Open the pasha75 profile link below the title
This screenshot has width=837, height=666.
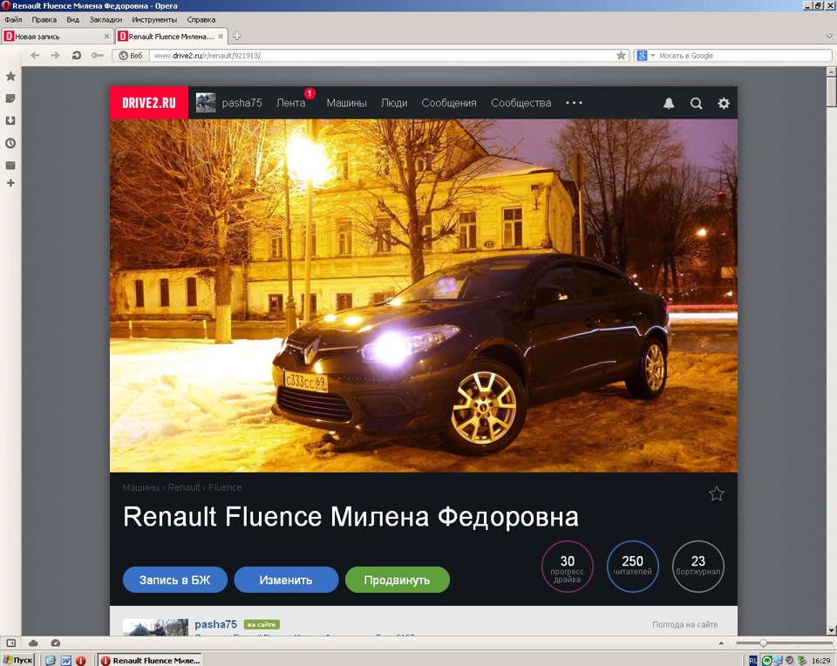tap(215, 624)
